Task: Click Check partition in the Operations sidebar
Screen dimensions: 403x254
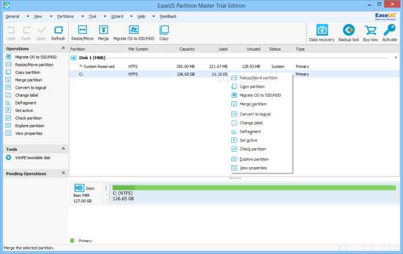Action: coord(28,118)
